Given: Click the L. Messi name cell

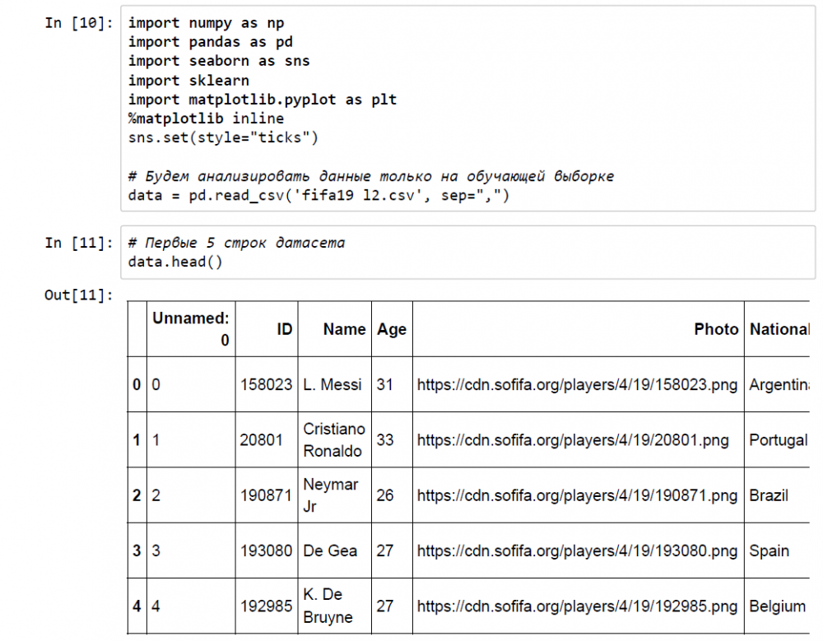Looking at the screenshot, I should (x=332, y=384).
